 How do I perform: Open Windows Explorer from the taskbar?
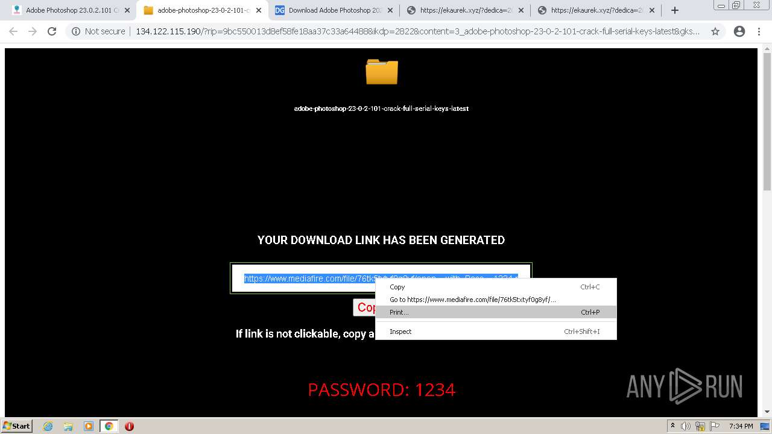(x=68, y=426)
